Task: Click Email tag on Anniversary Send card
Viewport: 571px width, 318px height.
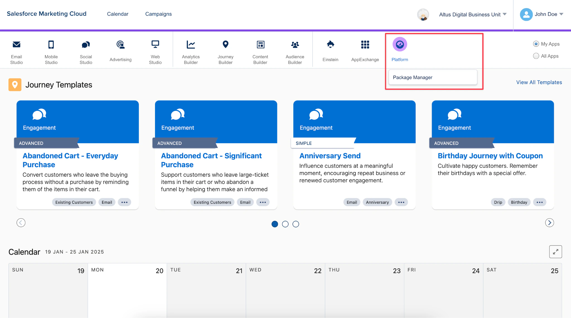Action: coord(352,202)
